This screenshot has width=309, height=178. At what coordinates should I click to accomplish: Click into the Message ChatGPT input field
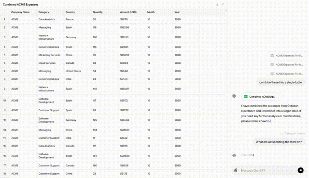268,170
